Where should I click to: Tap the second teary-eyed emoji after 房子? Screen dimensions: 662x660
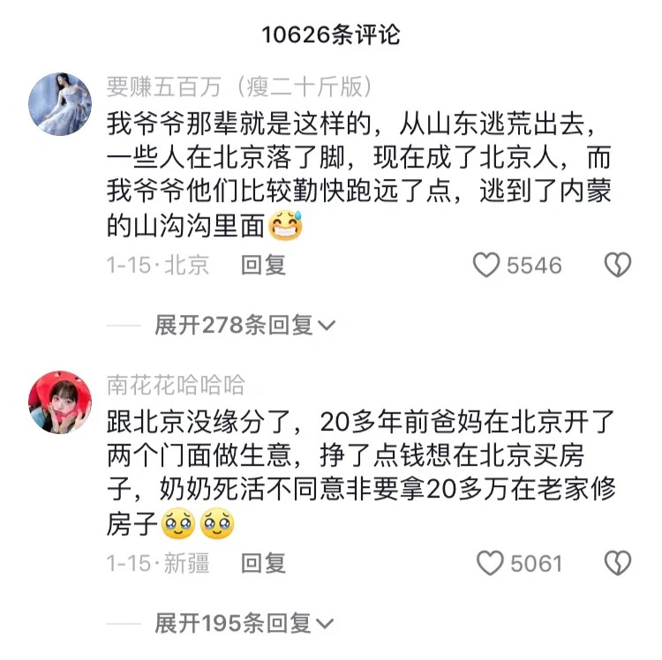[x=217, y=523]
